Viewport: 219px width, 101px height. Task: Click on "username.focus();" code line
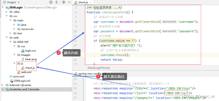pos(115,55)
